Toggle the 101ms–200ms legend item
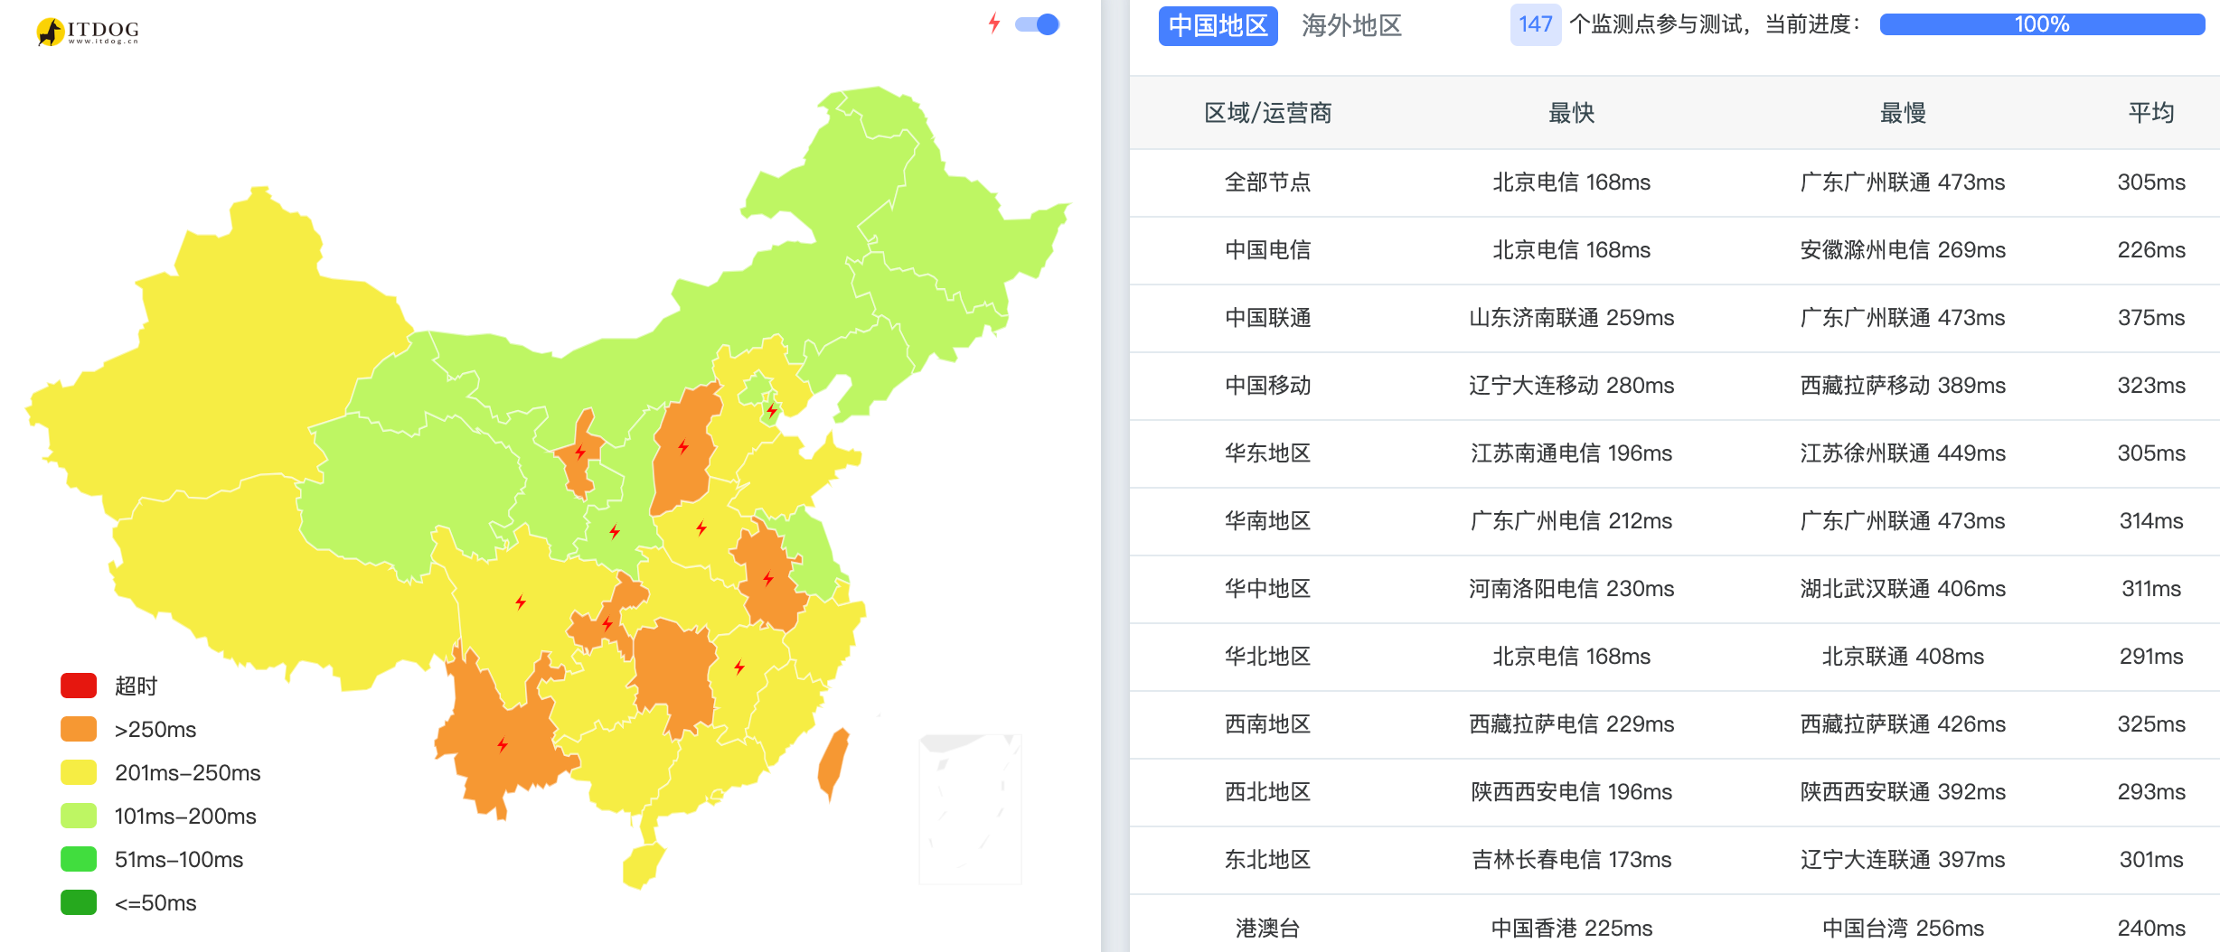The width and height of the screenshot is (2220, 952). tap(158, 816)
